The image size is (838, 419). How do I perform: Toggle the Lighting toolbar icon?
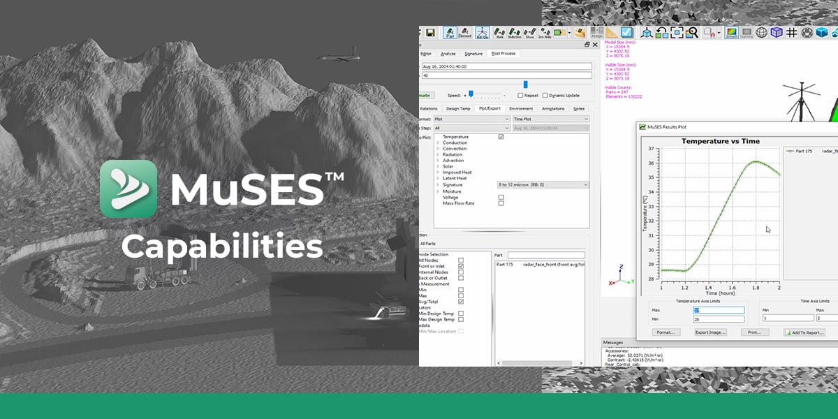click(748, 32)
